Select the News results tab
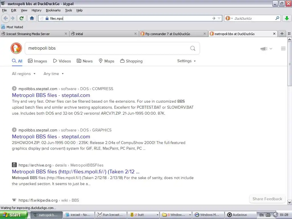Screen dimensions: 292x219 (84, 61)
